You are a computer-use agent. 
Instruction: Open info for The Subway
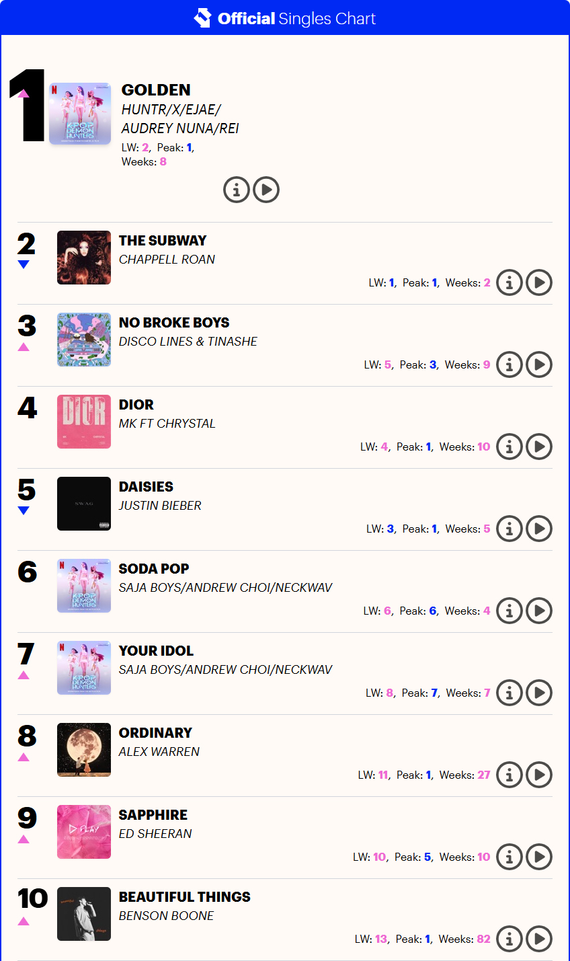510,283
